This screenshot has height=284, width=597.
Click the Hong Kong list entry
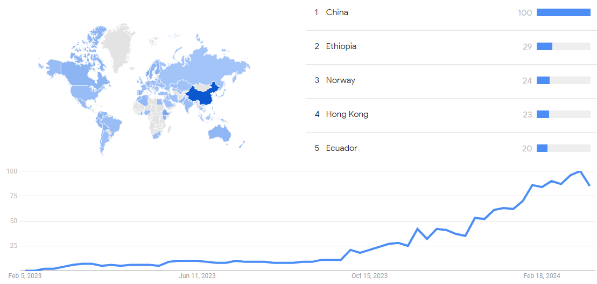coord(347,114)
